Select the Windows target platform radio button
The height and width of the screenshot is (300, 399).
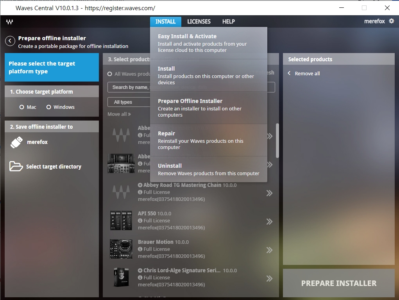click(49, 107)
